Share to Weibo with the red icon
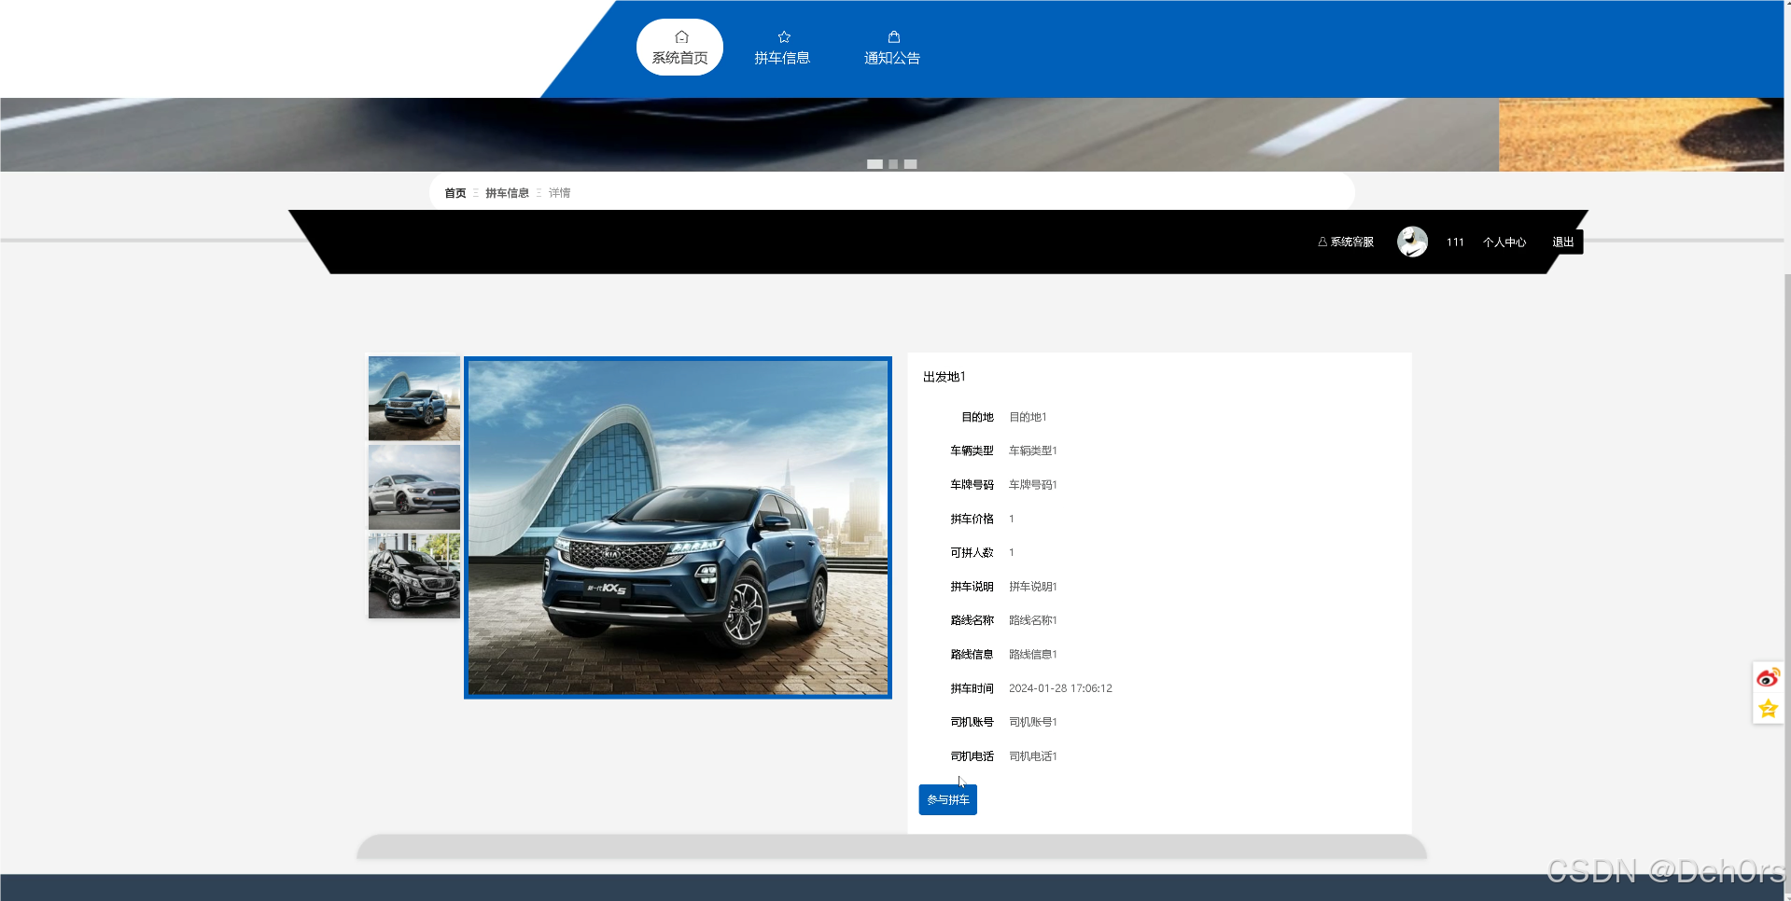This screenshot has height=901, width=1791. 1768,677
